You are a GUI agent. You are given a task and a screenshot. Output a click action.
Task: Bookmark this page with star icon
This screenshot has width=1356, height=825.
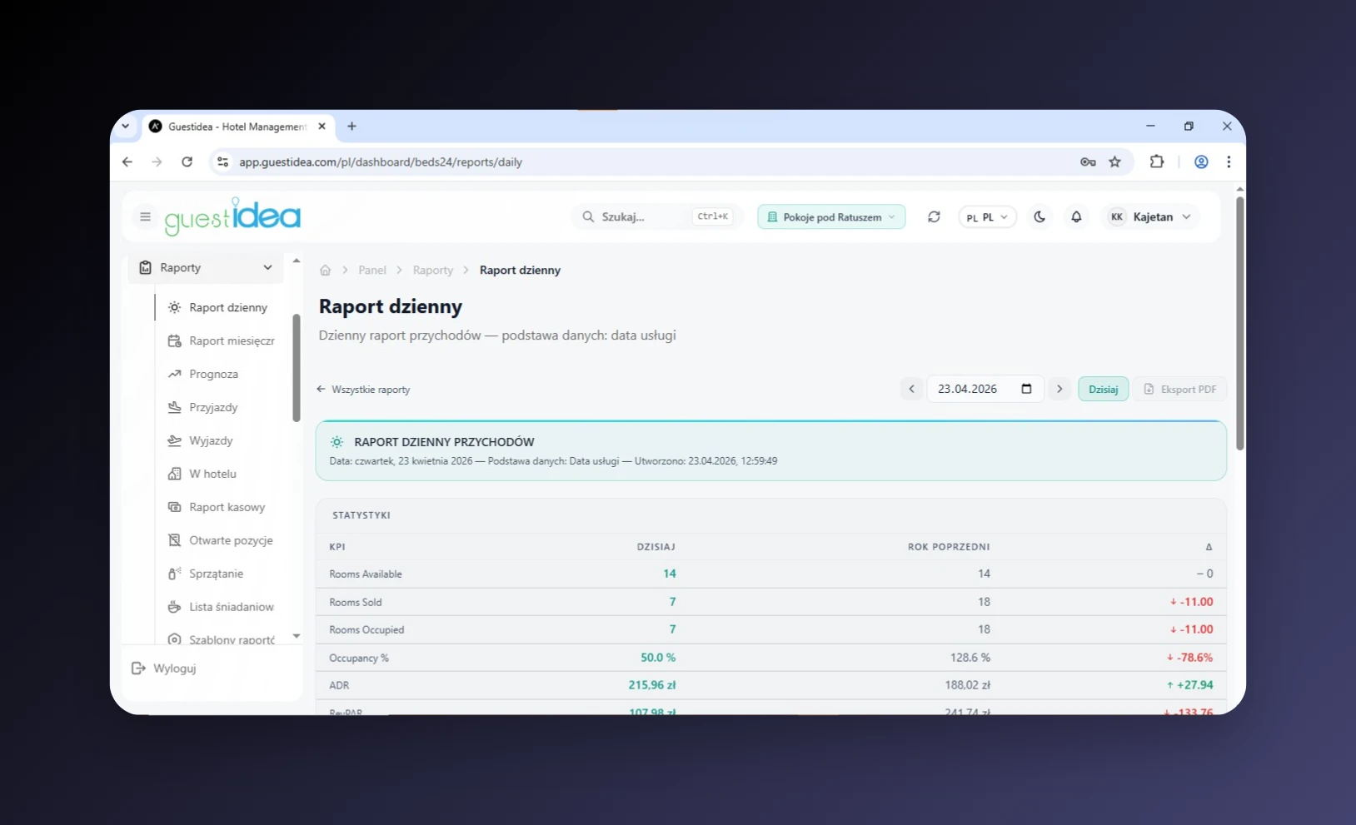click(1114, 162)
